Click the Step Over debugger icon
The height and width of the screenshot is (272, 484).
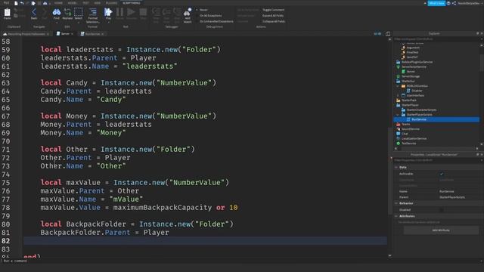(x=166, y=12)
